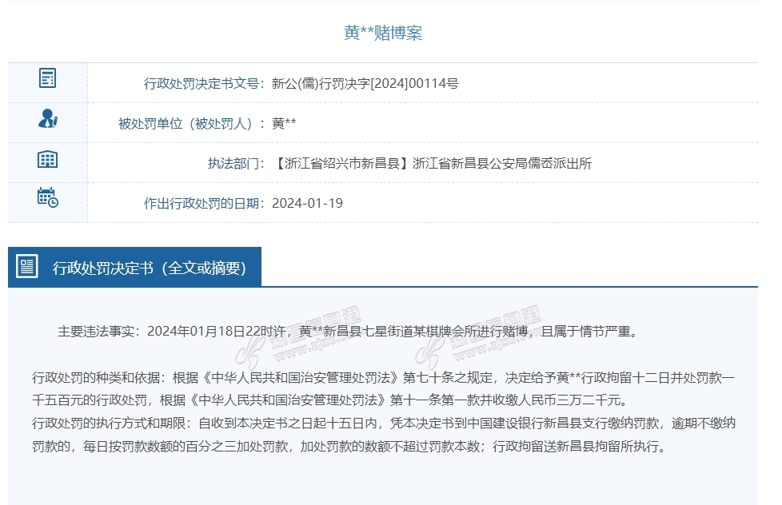Click the page title 黄**赌博案
The width and height of the screenshot is (782, 505).
coord(383,33)
